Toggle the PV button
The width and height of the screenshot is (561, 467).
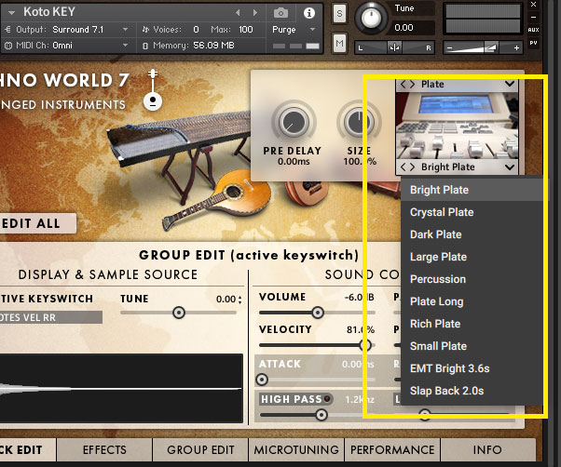click(533, 43)
